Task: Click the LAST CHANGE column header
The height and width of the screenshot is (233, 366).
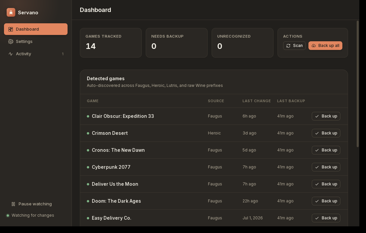Action: (x=257, y=101)
